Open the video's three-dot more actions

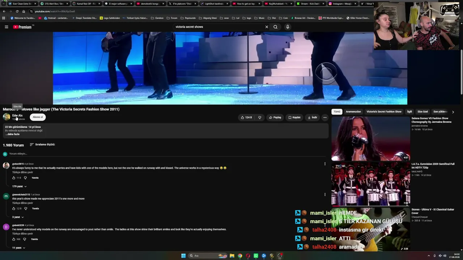[325, 117]
